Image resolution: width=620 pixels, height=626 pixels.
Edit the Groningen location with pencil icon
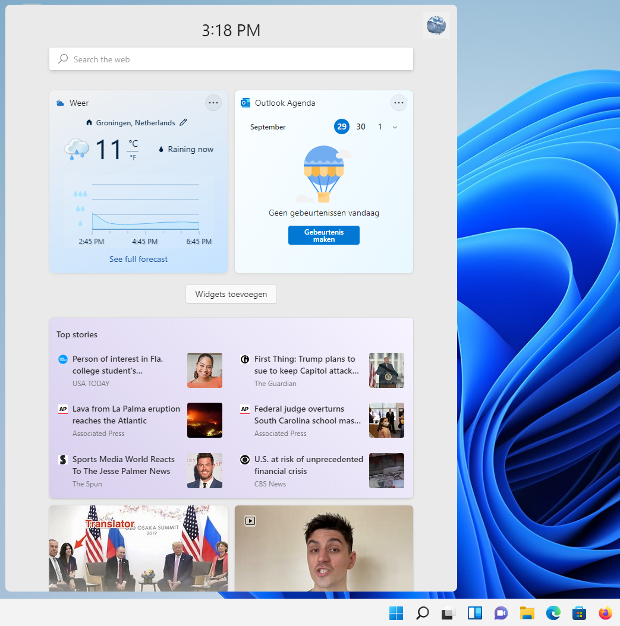point(183,122)
